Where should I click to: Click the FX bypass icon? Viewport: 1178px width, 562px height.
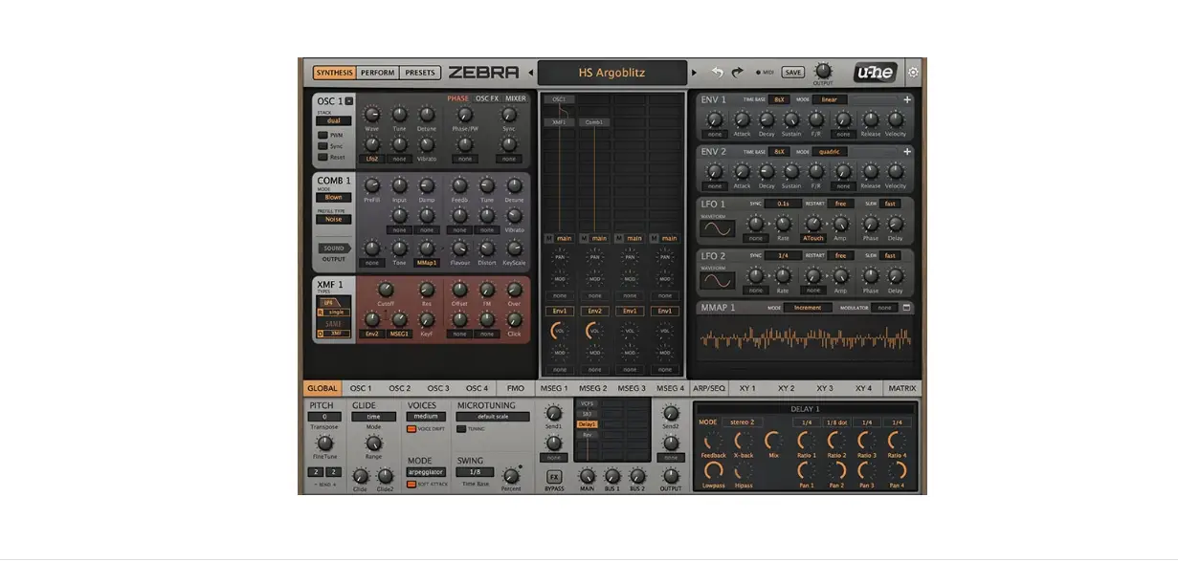(x=554, y=476)
